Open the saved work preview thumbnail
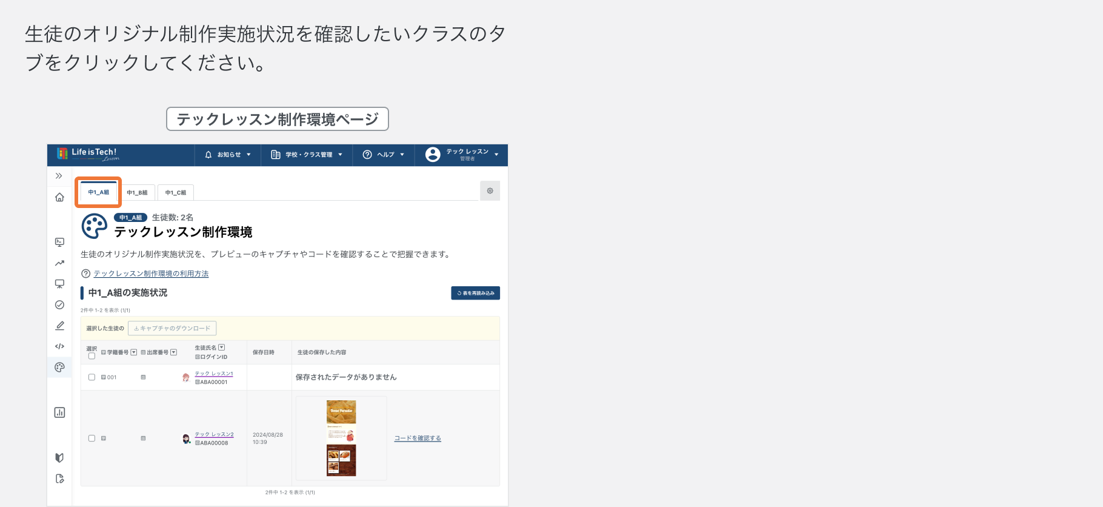The width and height of the screenshot is (1103, 507). tap(341, 438)
